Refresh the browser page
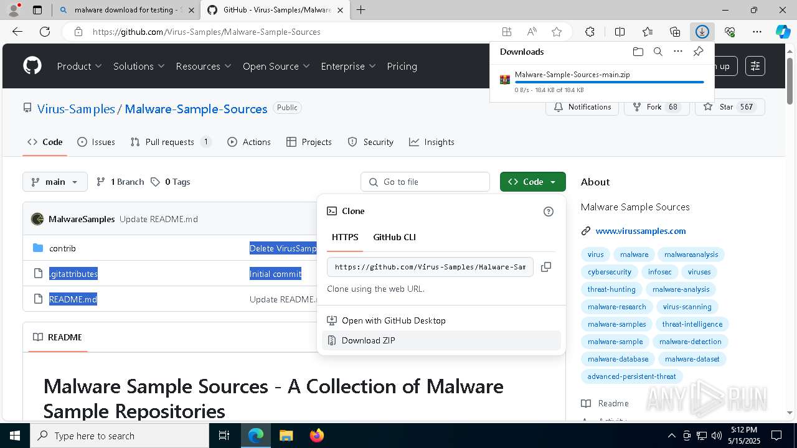 point(45,32)
